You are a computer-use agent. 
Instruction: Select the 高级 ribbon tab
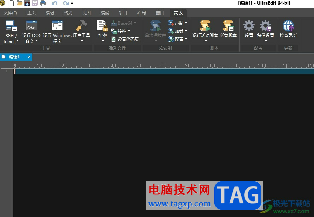click(178, 13)
